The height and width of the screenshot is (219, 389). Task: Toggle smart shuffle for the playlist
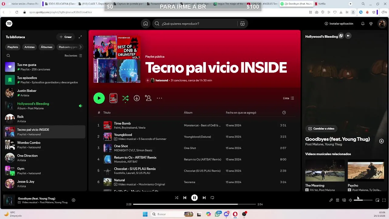[125, 98]
